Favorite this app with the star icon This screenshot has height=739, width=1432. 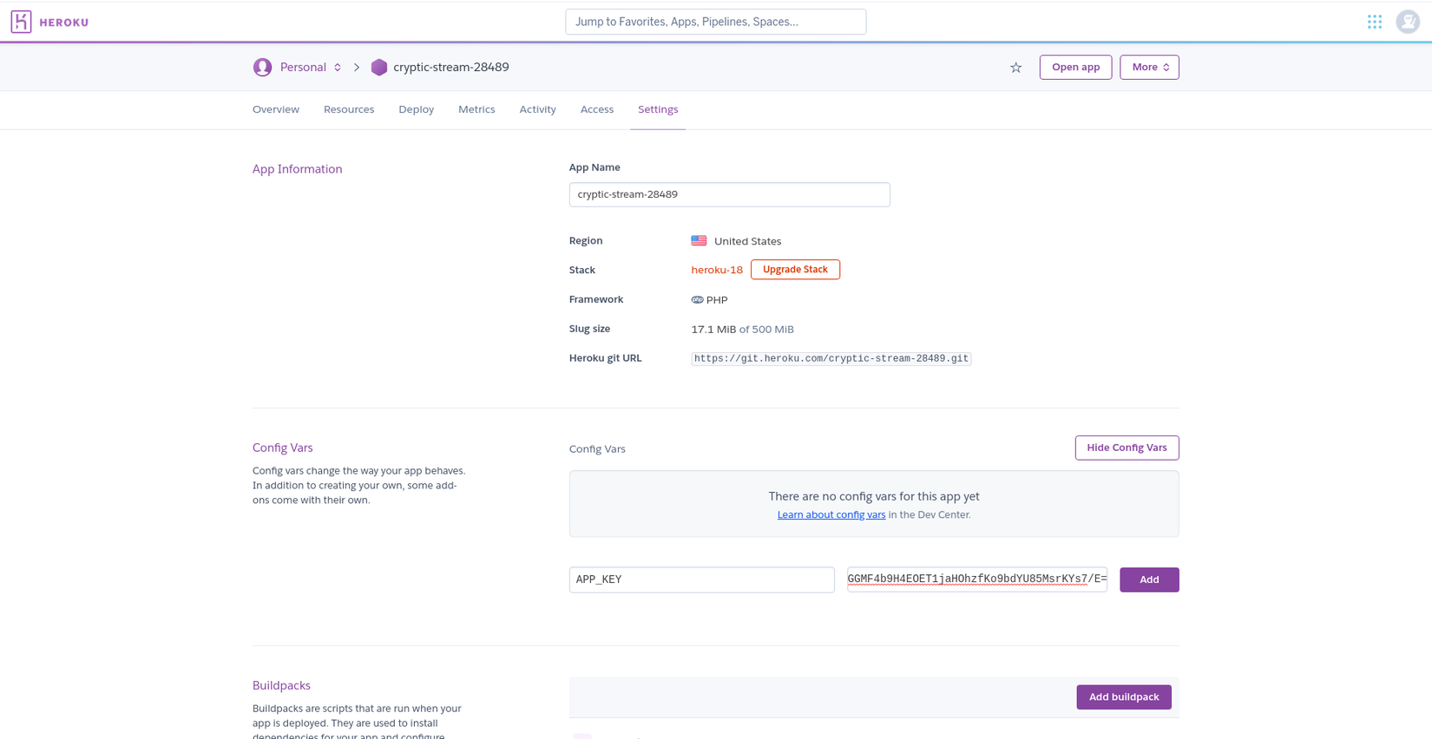[x=1015, y=68]
